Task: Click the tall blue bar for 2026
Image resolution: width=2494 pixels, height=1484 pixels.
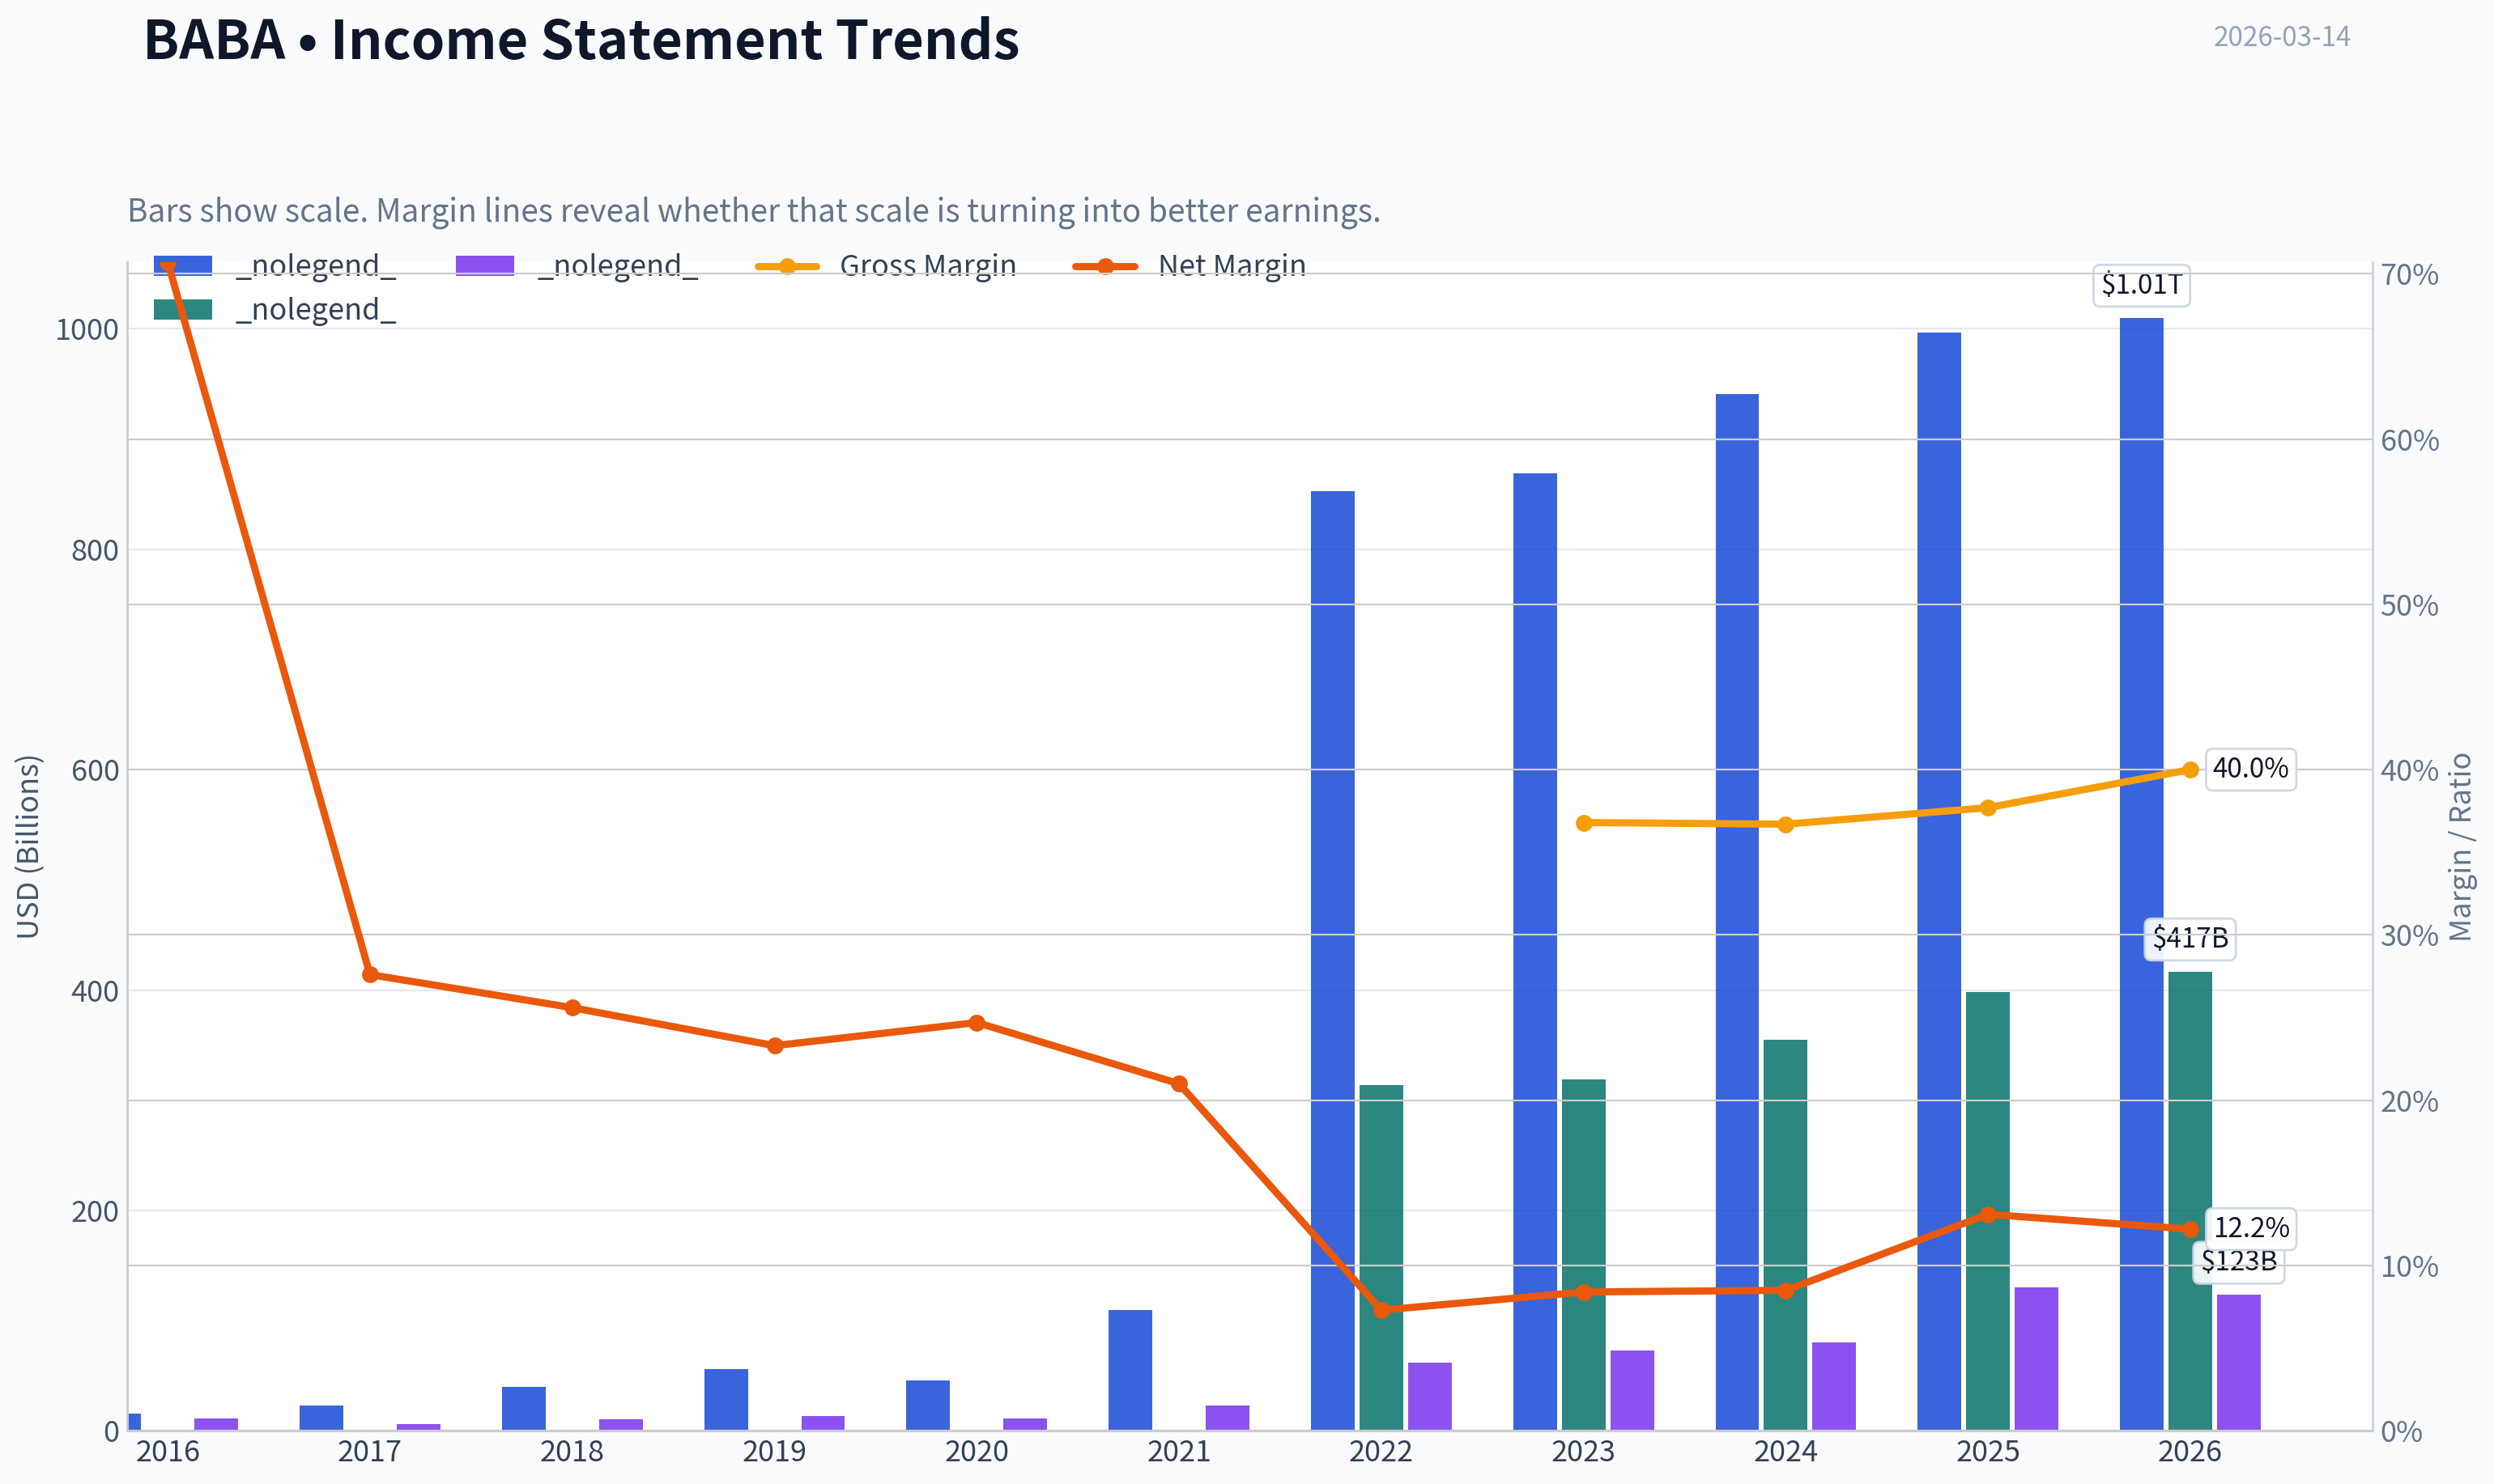Action: click(x=2141, y=874)
